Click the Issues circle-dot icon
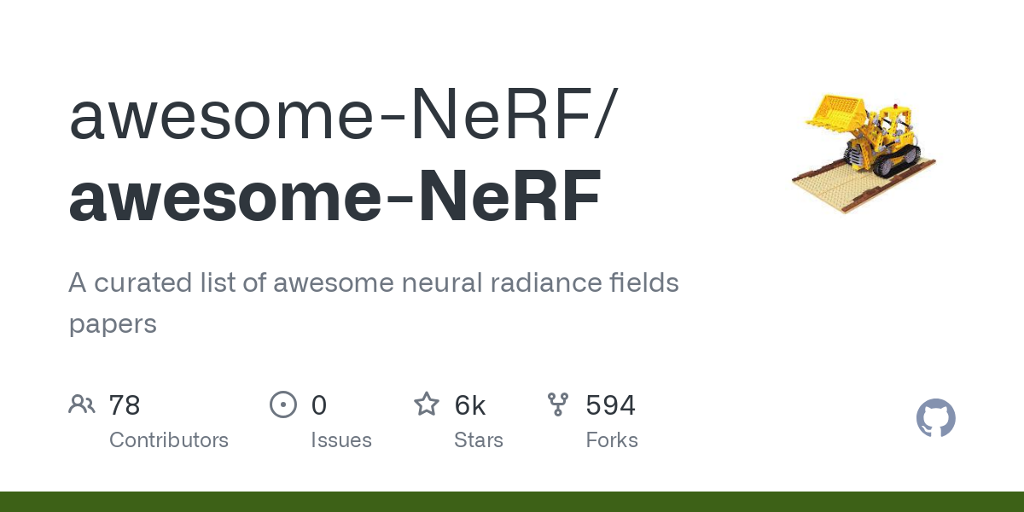Viewport: 1024px width, 512px height. pos(283,404)
